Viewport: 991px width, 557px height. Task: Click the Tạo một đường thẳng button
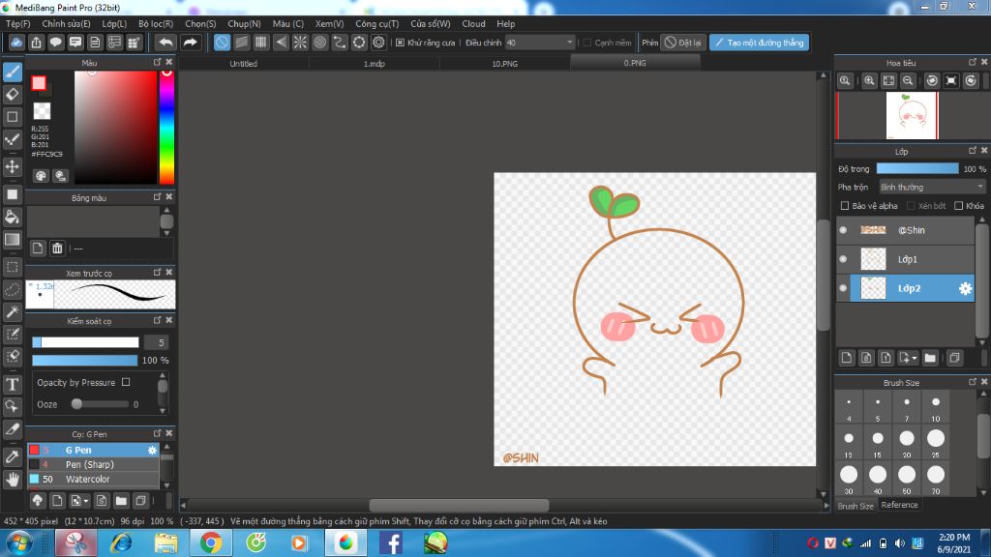coord(759,43)
